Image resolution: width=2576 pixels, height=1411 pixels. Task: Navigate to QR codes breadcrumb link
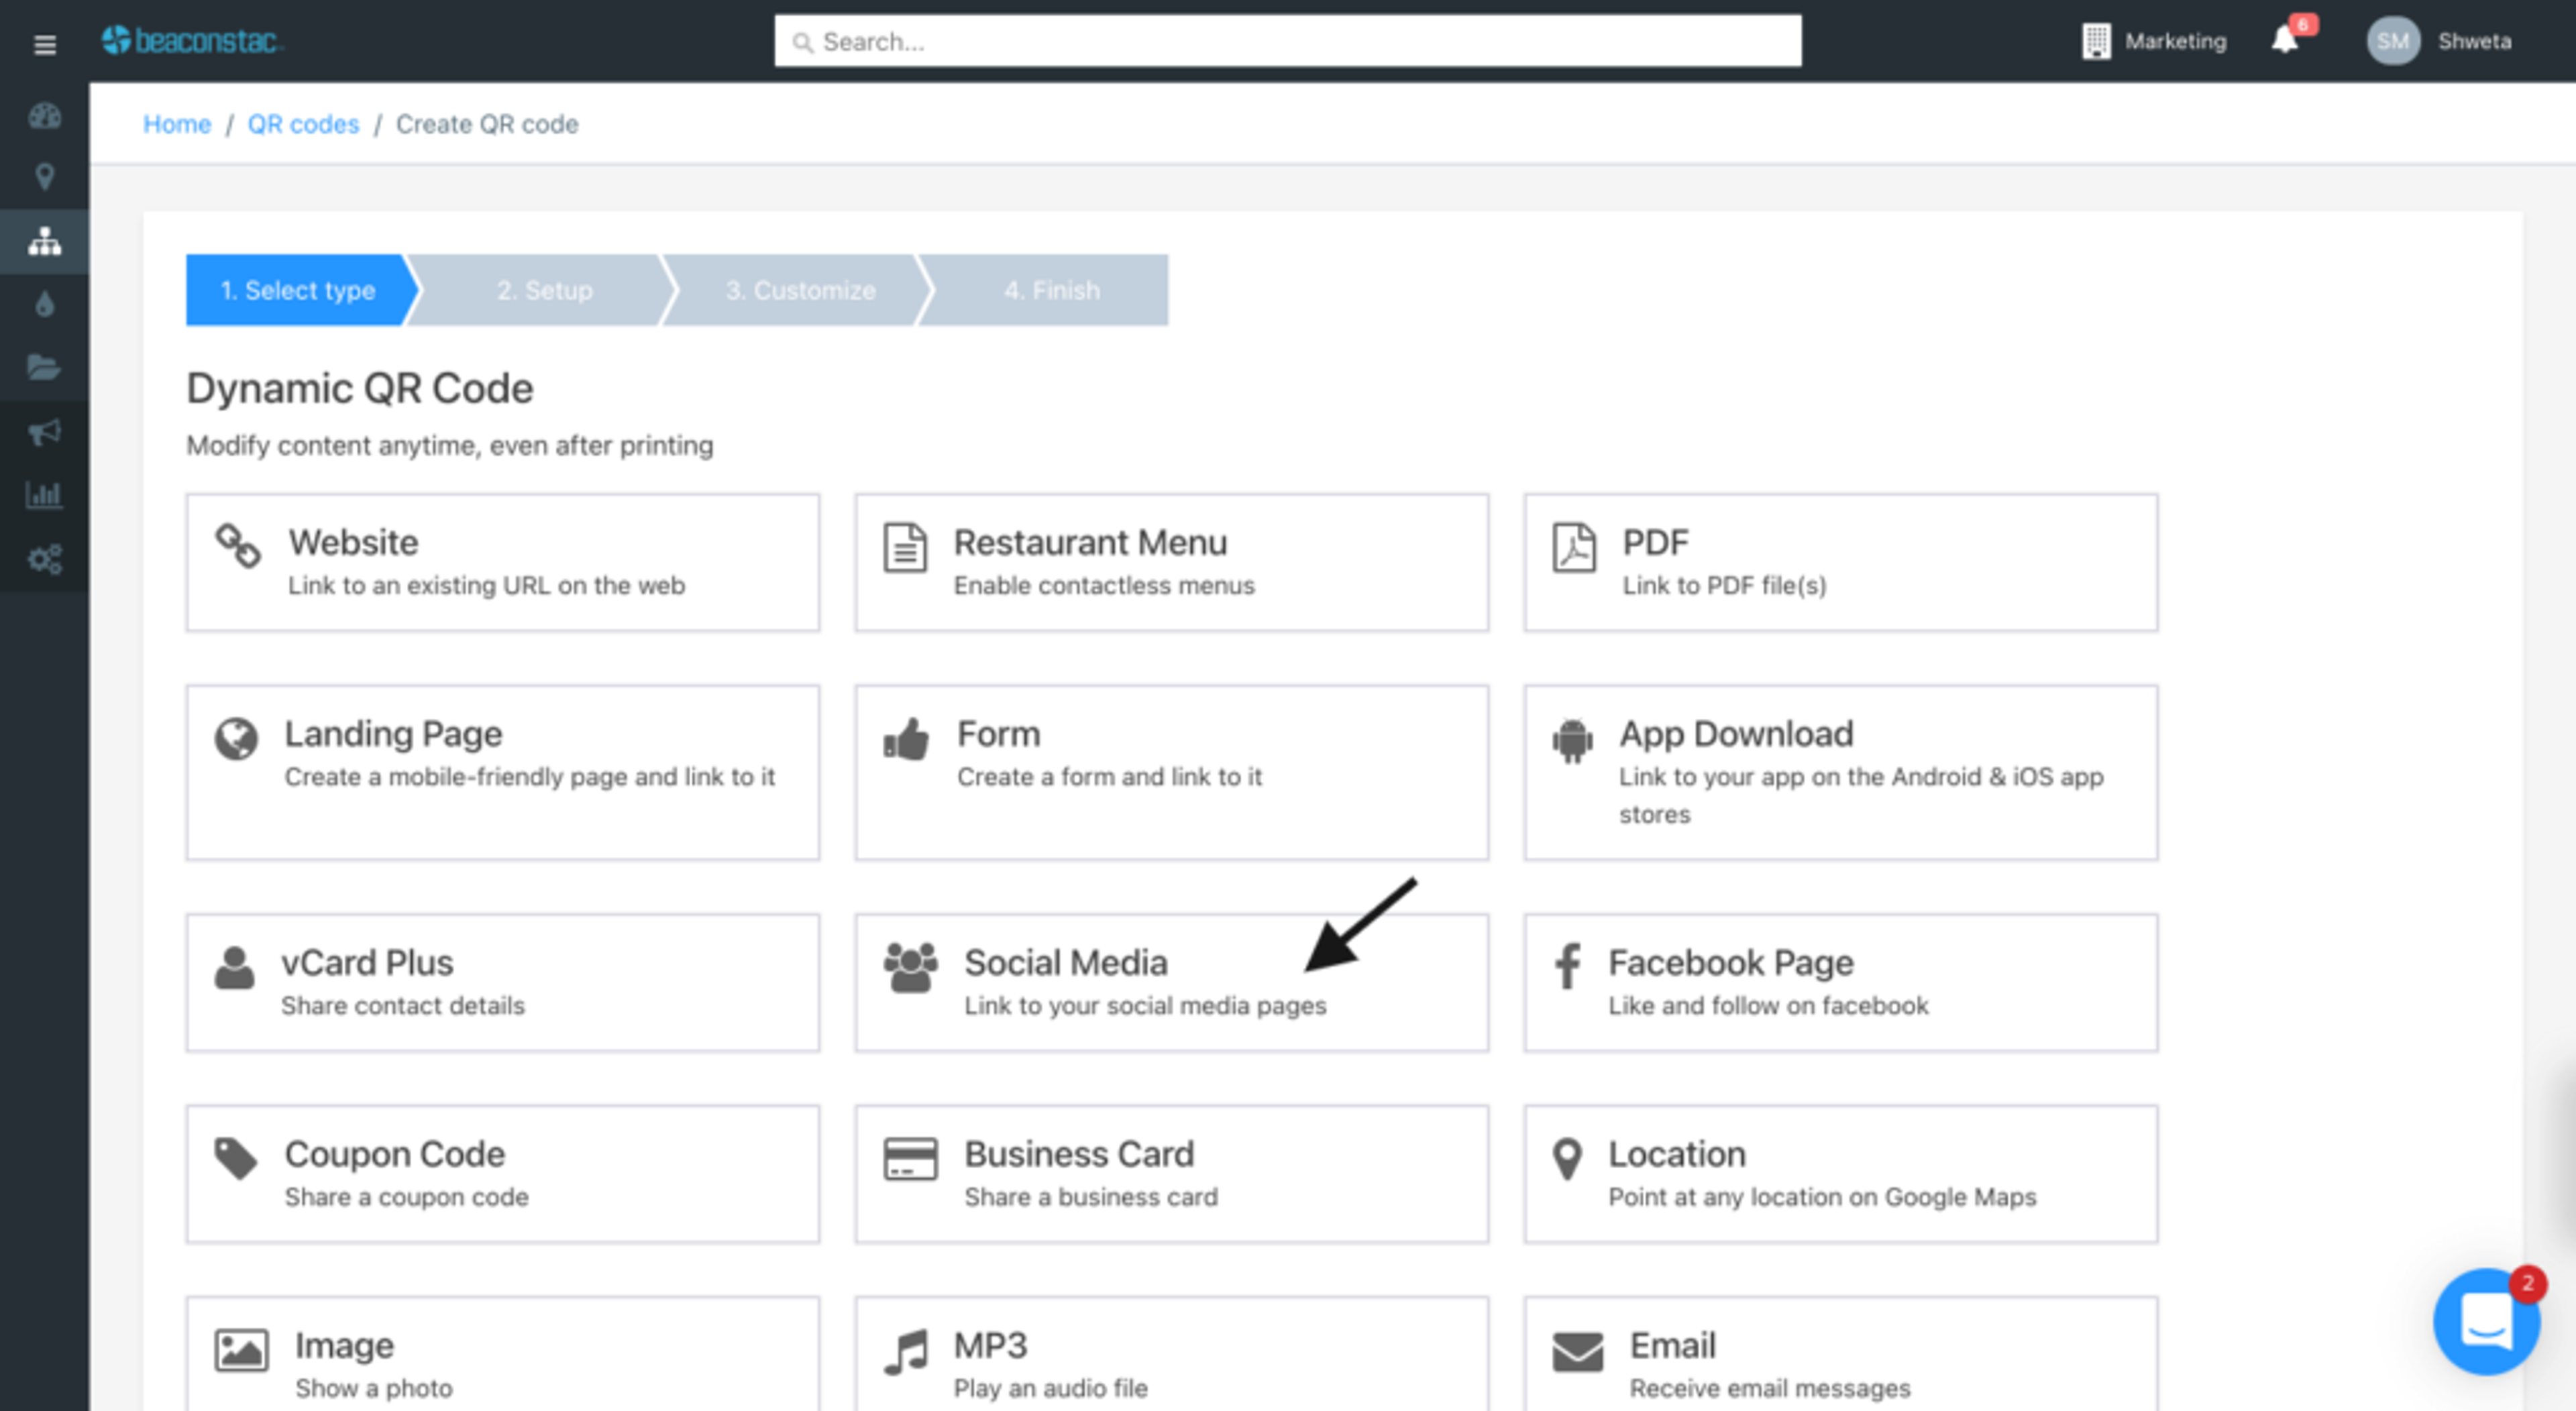303,124
